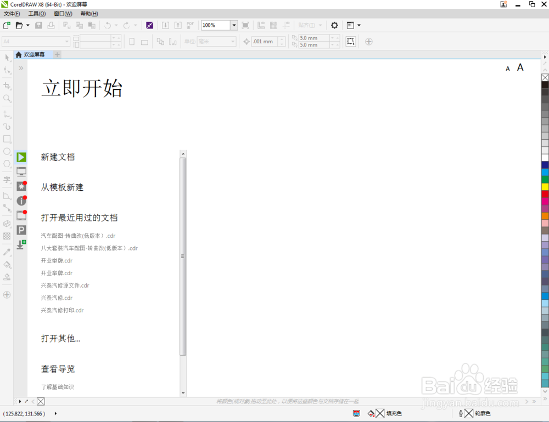Click the Get More download sidebar icon
The width and height of the screenshot is (549, 422).
(x=21, y=244)
